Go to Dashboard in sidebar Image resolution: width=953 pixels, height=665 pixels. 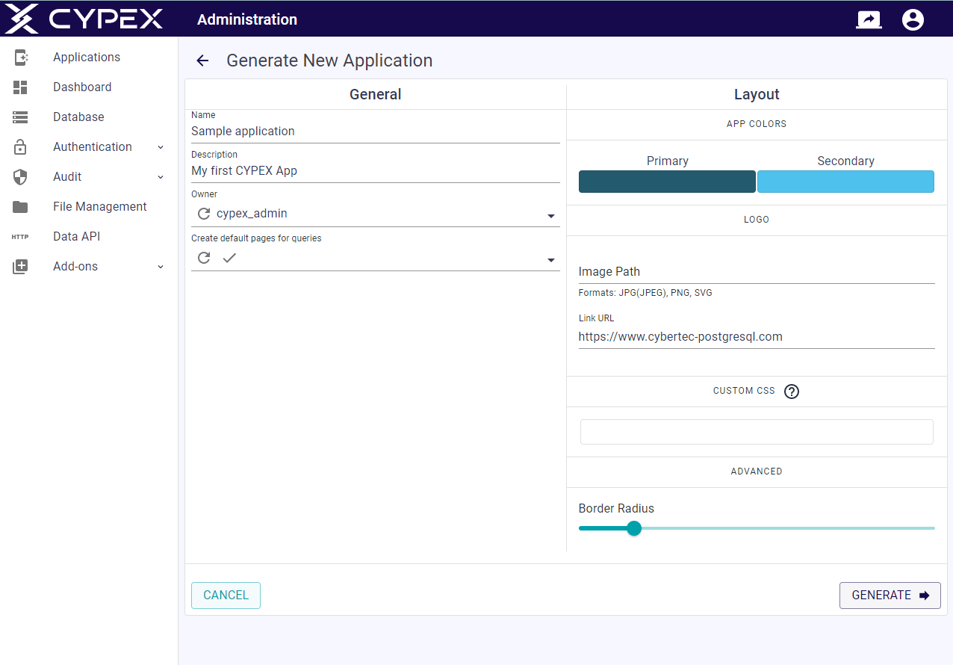82,87
